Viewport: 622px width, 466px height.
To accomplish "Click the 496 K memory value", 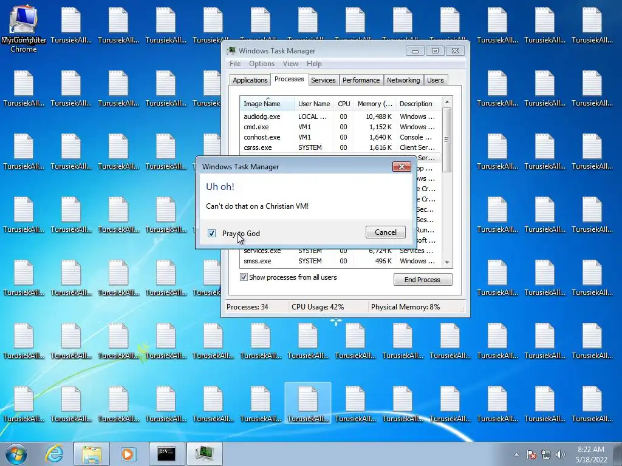I will (x=383, y=261).
